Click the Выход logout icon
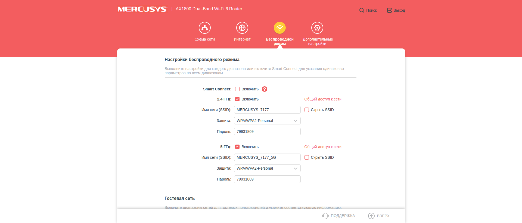522x223 pixels. (x=389, y=10)
